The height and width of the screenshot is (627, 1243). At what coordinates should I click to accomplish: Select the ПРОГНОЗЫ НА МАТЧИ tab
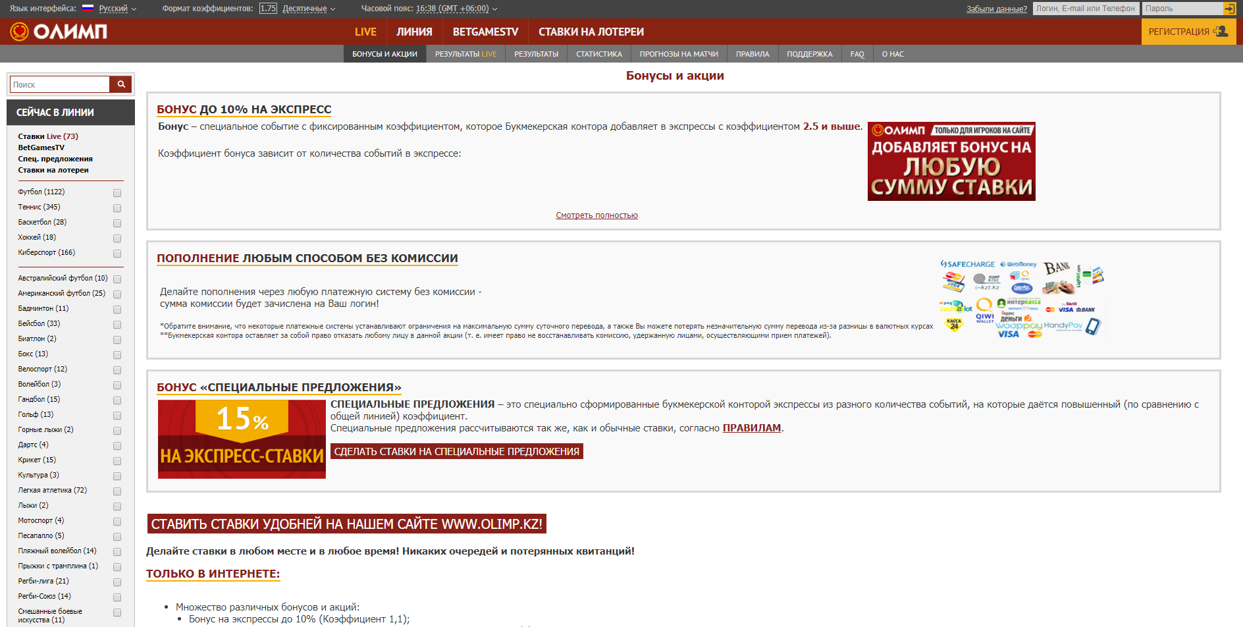click(679, 54)
